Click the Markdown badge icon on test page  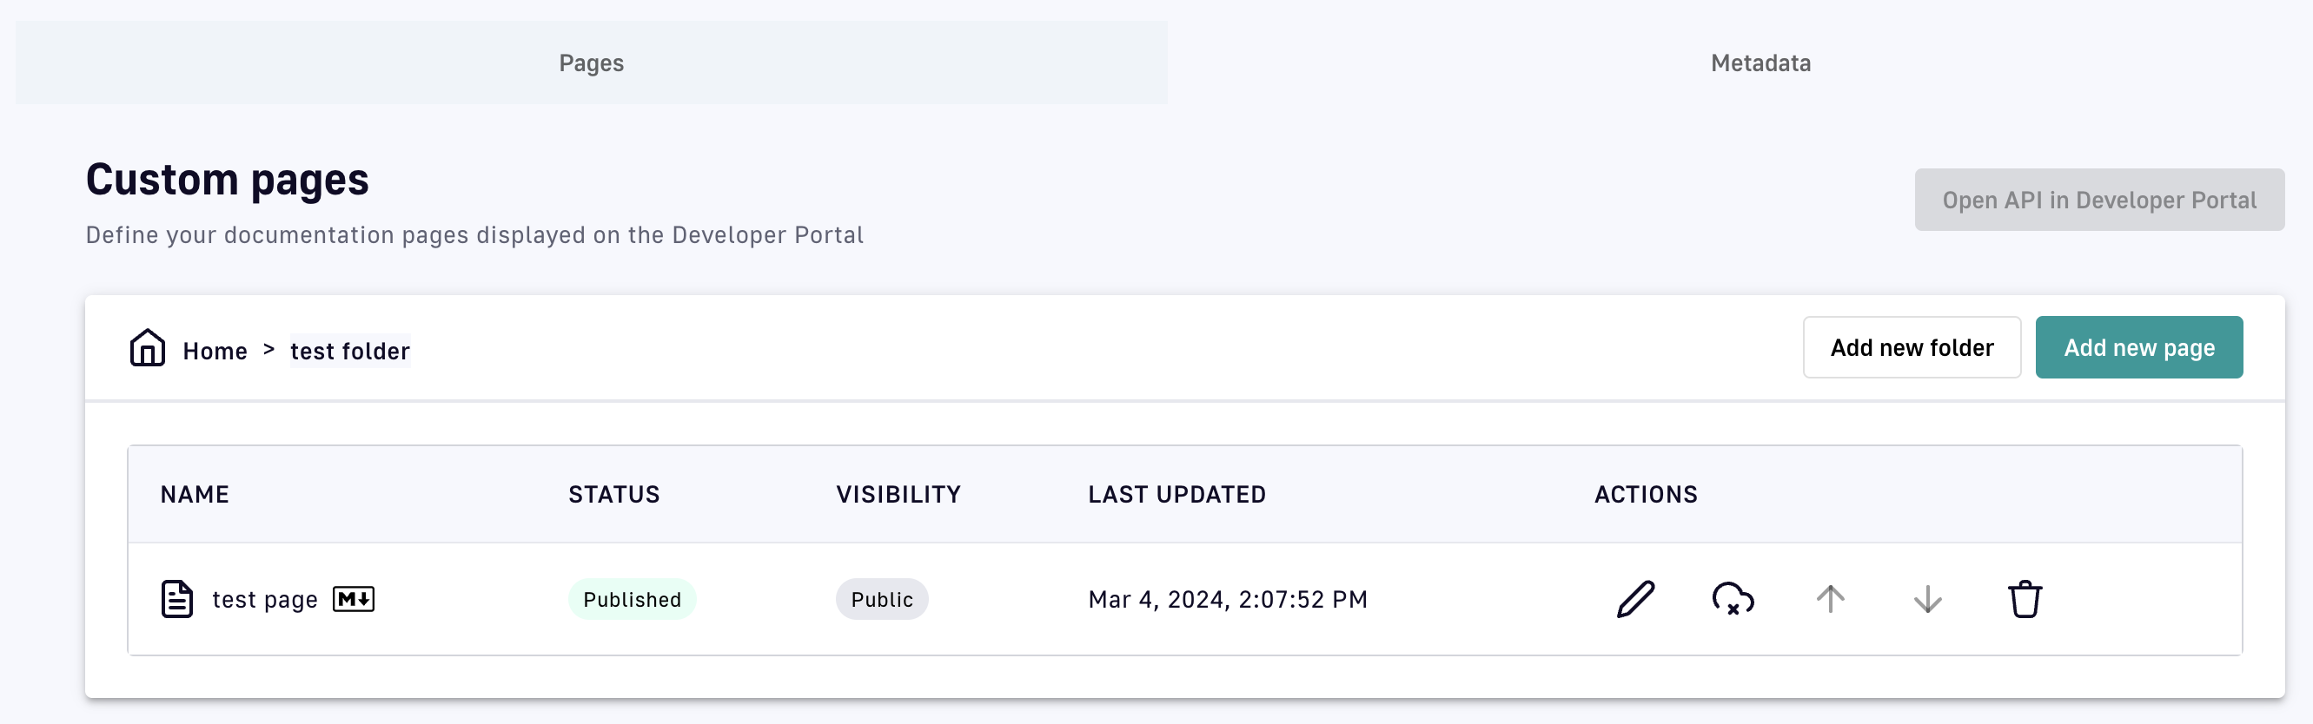354,599
